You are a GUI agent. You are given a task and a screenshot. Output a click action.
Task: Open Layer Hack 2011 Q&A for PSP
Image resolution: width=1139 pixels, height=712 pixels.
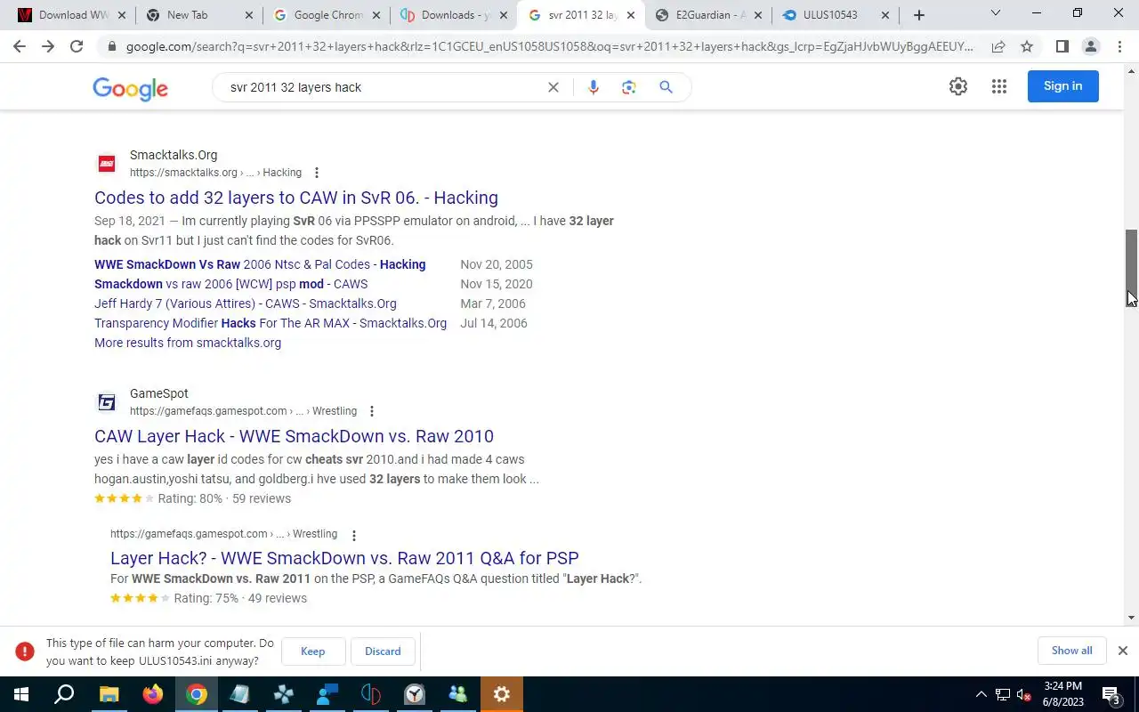click(344, 558)
